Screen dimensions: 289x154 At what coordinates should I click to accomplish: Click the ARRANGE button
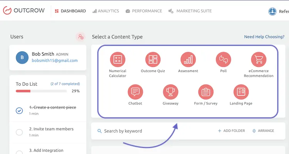pos(263,131)
